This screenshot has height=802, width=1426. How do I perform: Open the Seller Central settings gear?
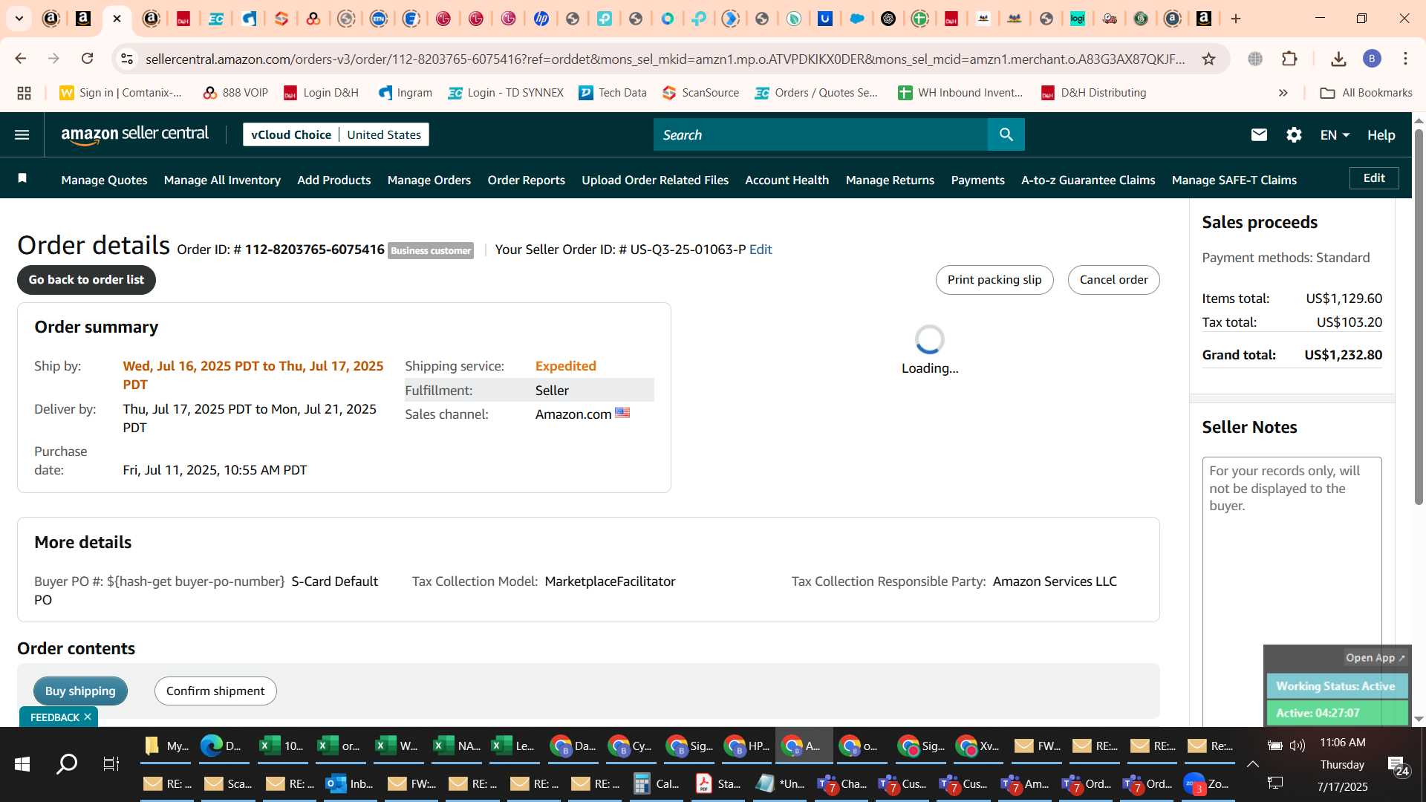[x=1294, y=134]
